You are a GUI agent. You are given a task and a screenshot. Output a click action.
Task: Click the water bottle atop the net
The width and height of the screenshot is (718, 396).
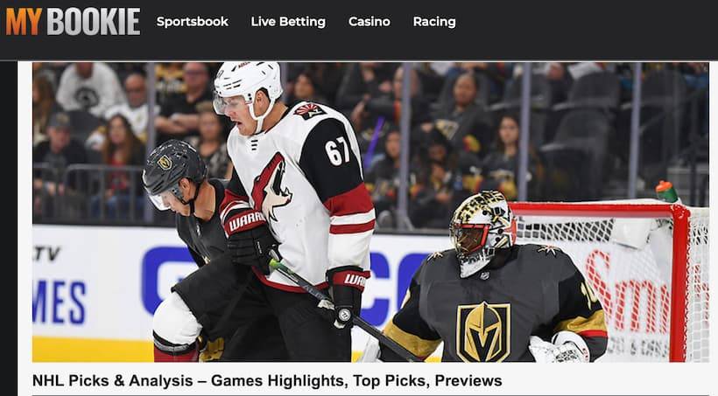(x=666, y=191)
